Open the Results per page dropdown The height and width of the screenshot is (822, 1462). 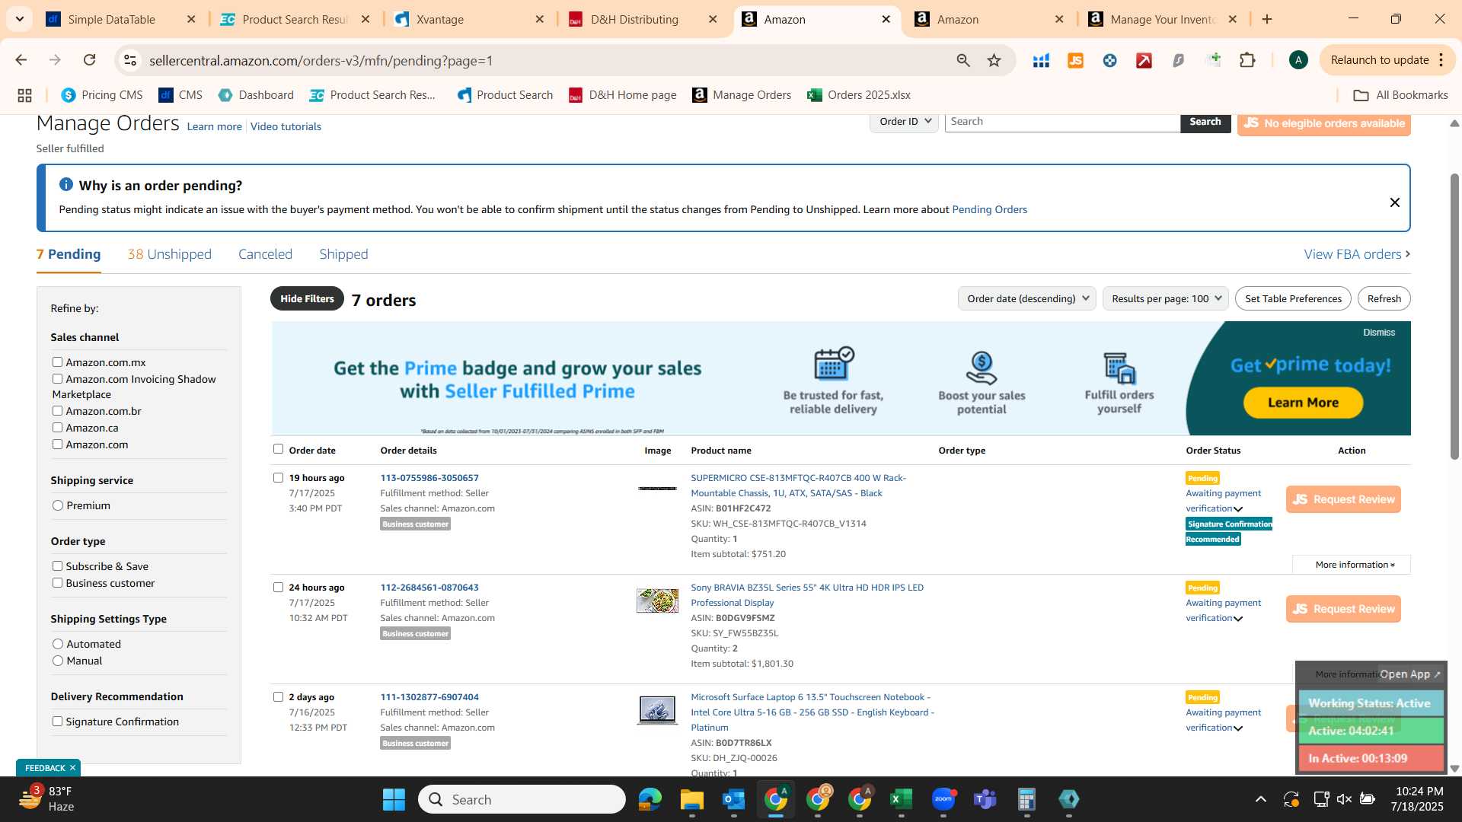click(x=1165, y=298)
